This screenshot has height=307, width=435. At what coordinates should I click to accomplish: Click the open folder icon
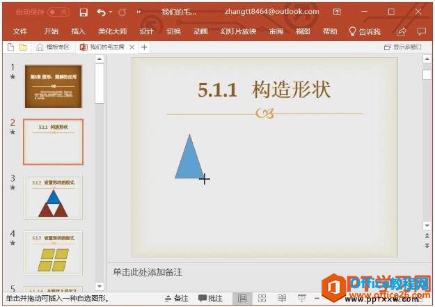click(23, 47)
